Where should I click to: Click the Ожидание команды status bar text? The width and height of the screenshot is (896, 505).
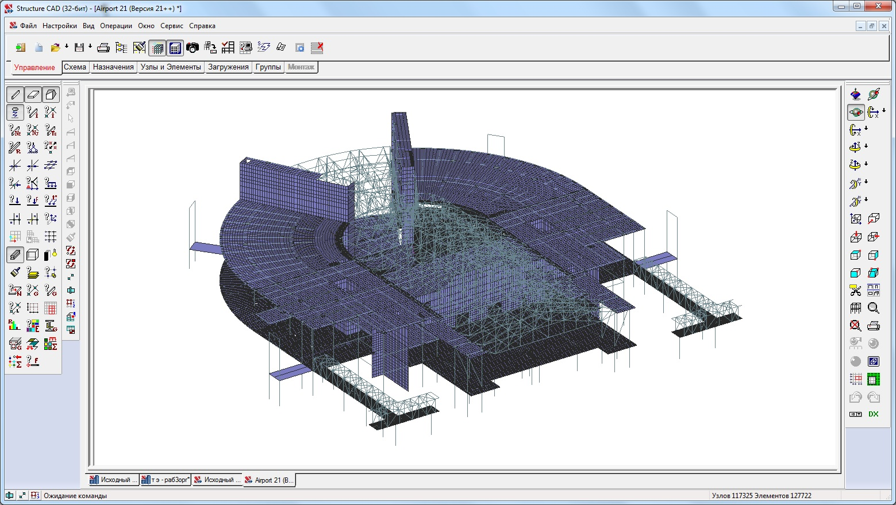(75, 496)
